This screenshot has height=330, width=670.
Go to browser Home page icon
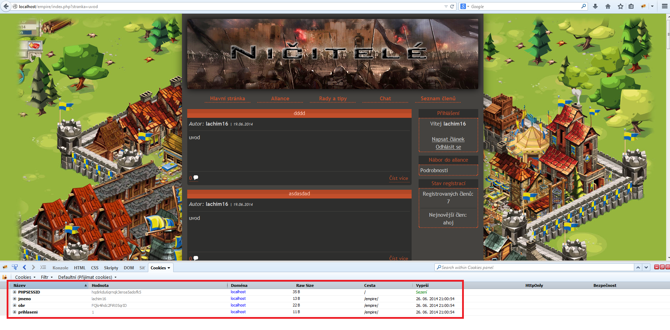[608, 6]
